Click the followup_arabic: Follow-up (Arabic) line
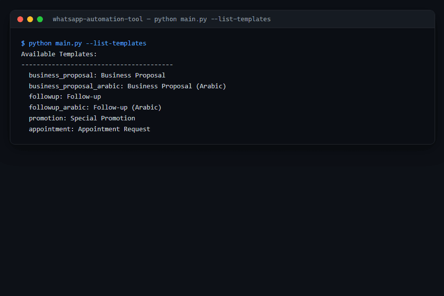 point(95,108)
